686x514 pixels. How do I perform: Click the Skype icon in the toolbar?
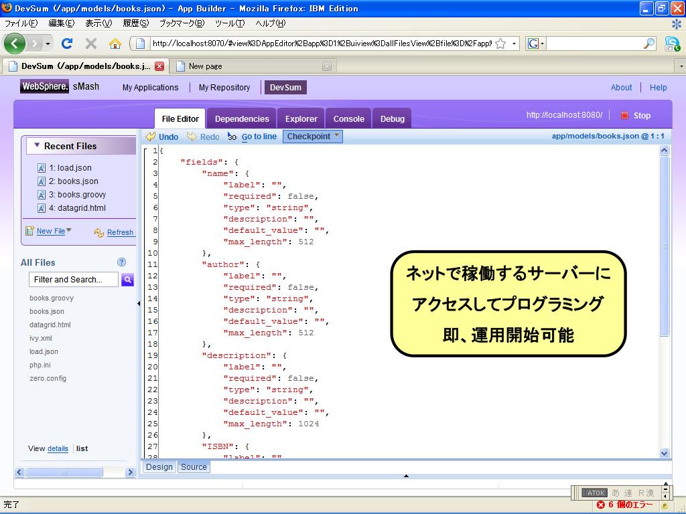(672, 44)
